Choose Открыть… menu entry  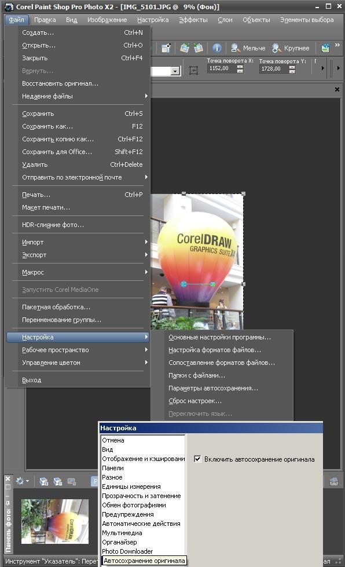coord(78,45)
